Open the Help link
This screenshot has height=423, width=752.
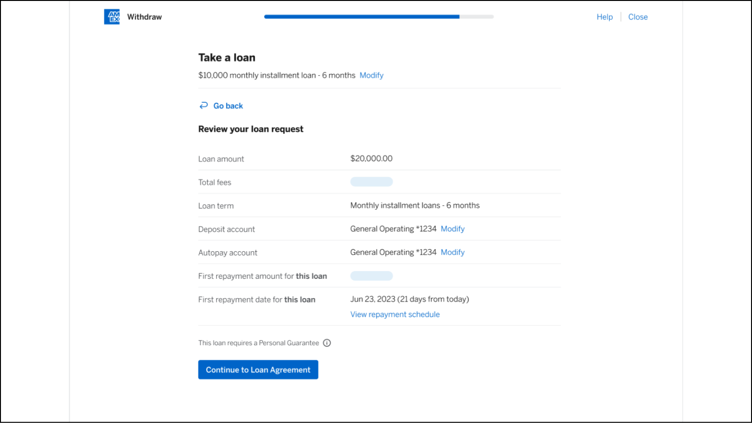tap(604, 17)
